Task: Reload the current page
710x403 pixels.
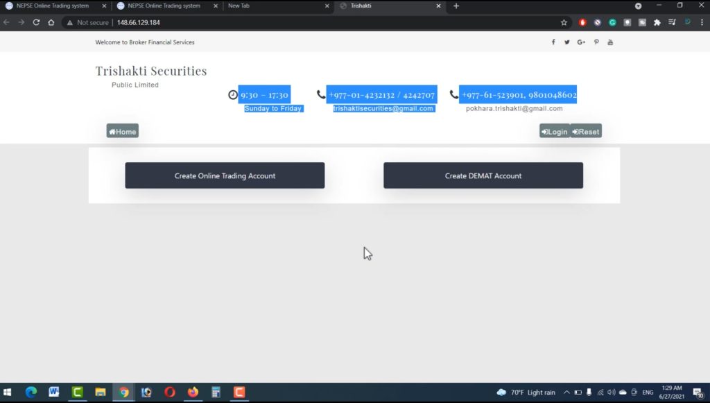Action: click(x=36, y=22)
